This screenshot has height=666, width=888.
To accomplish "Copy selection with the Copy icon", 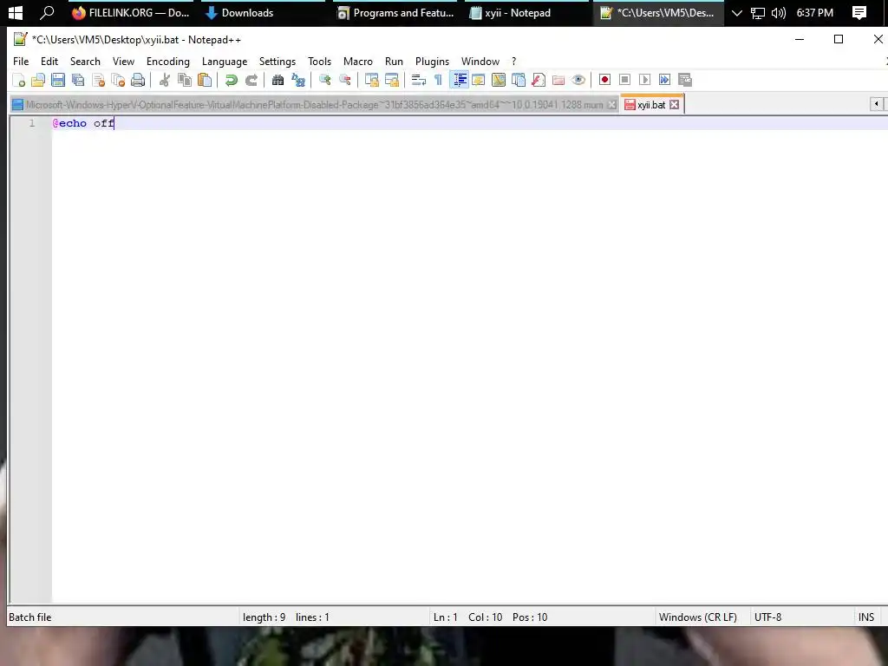I will coord(184,80).
